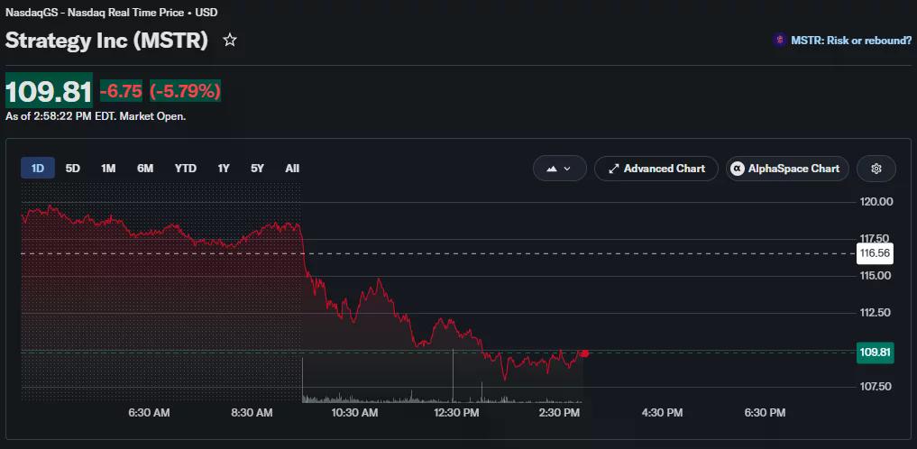917x449 pixels.
Task: Show the 5Y range
Action: 257,169
